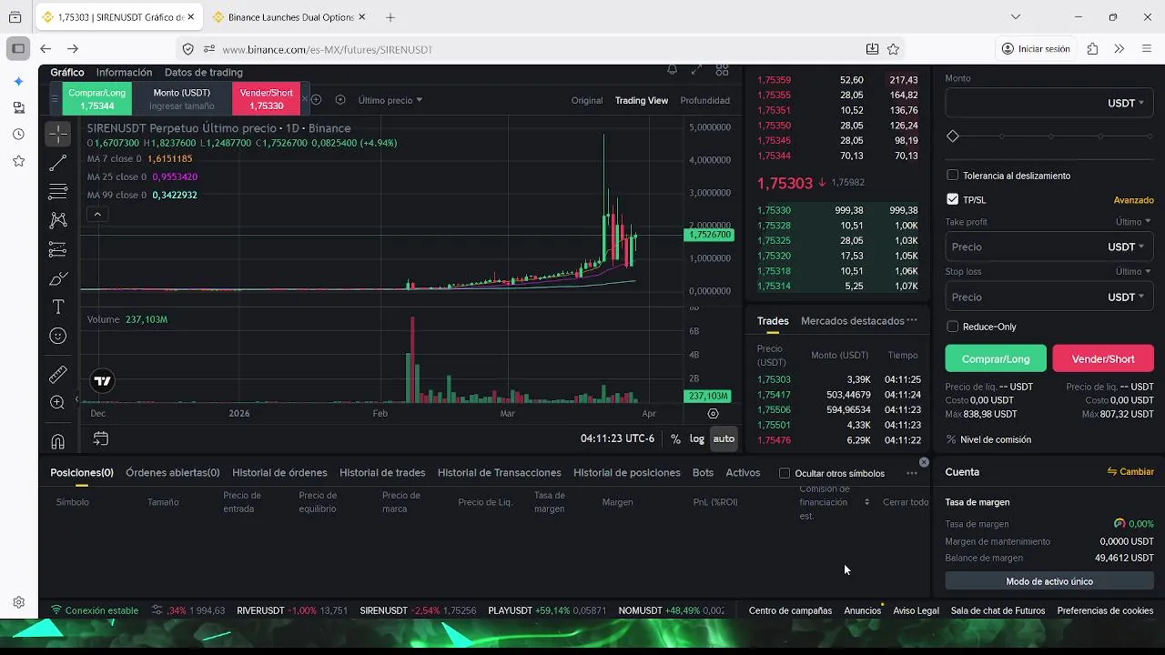Viewport: 1165px width, 655px height.
Task: Open Centro de campañas link
Action: [x=790, y=610]
